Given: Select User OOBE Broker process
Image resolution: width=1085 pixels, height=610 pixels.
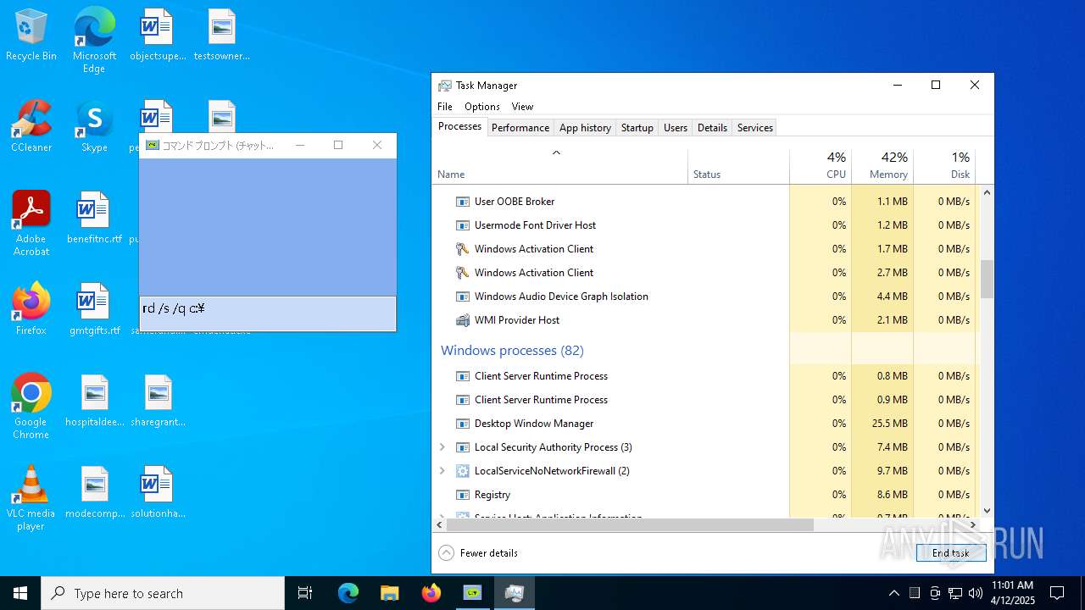Looking at the screenshot, I should click(x=611, y=202).
